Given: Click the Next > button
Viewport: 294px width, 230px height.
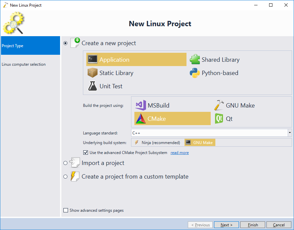Looking at the screenshot, I should click(226, 225).
